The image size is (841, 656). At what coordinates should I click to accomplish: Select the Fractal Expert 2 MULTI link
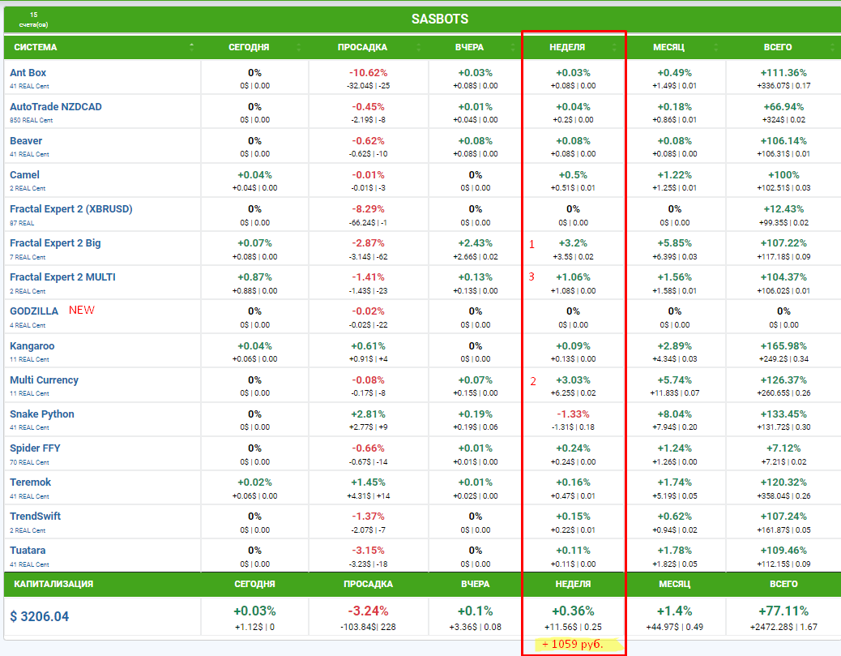tap(62, 277)
